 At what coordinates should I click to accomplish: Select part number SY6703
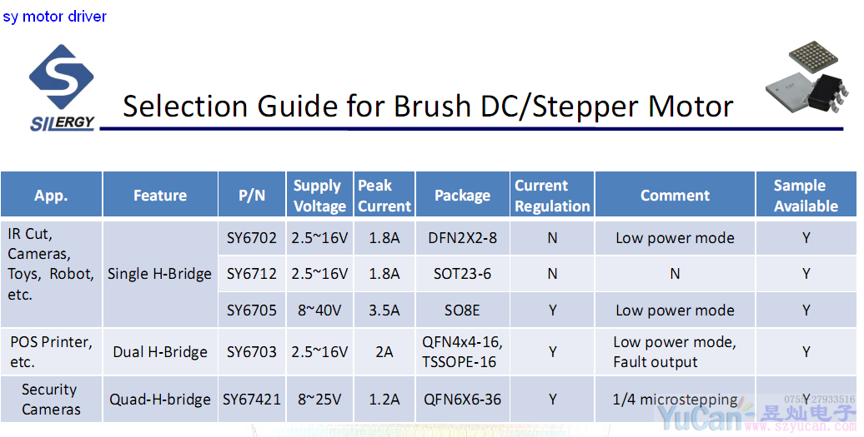(x=252, y=352)
